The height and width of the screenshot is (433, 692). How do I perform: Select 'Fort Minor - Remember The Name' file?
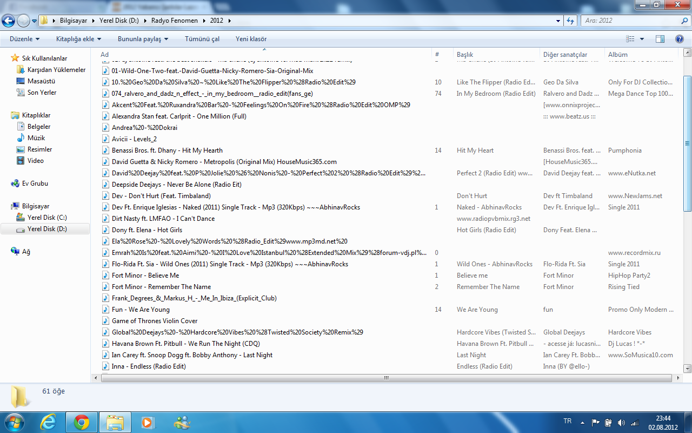tap(161, 287)
